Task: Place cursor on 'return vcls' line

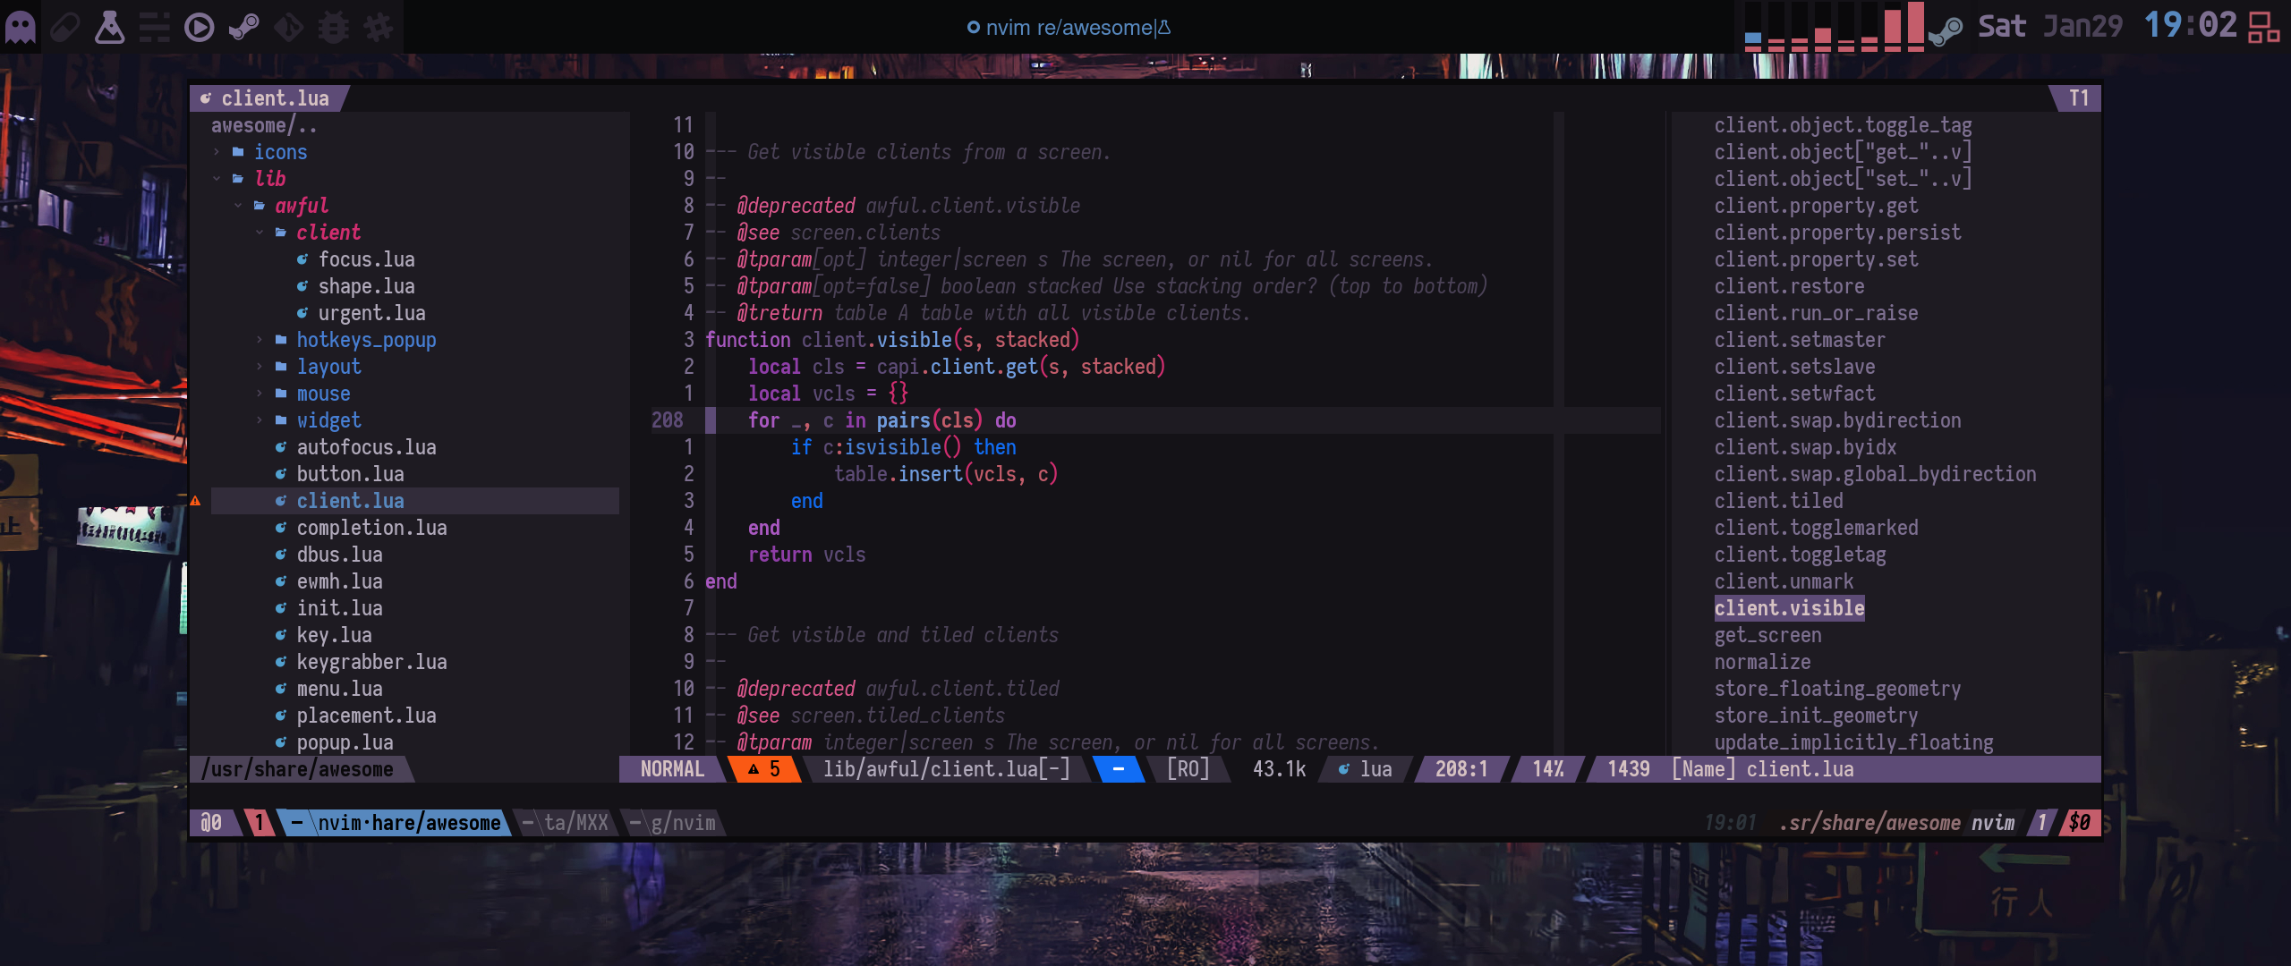Action: click(805, 555)
